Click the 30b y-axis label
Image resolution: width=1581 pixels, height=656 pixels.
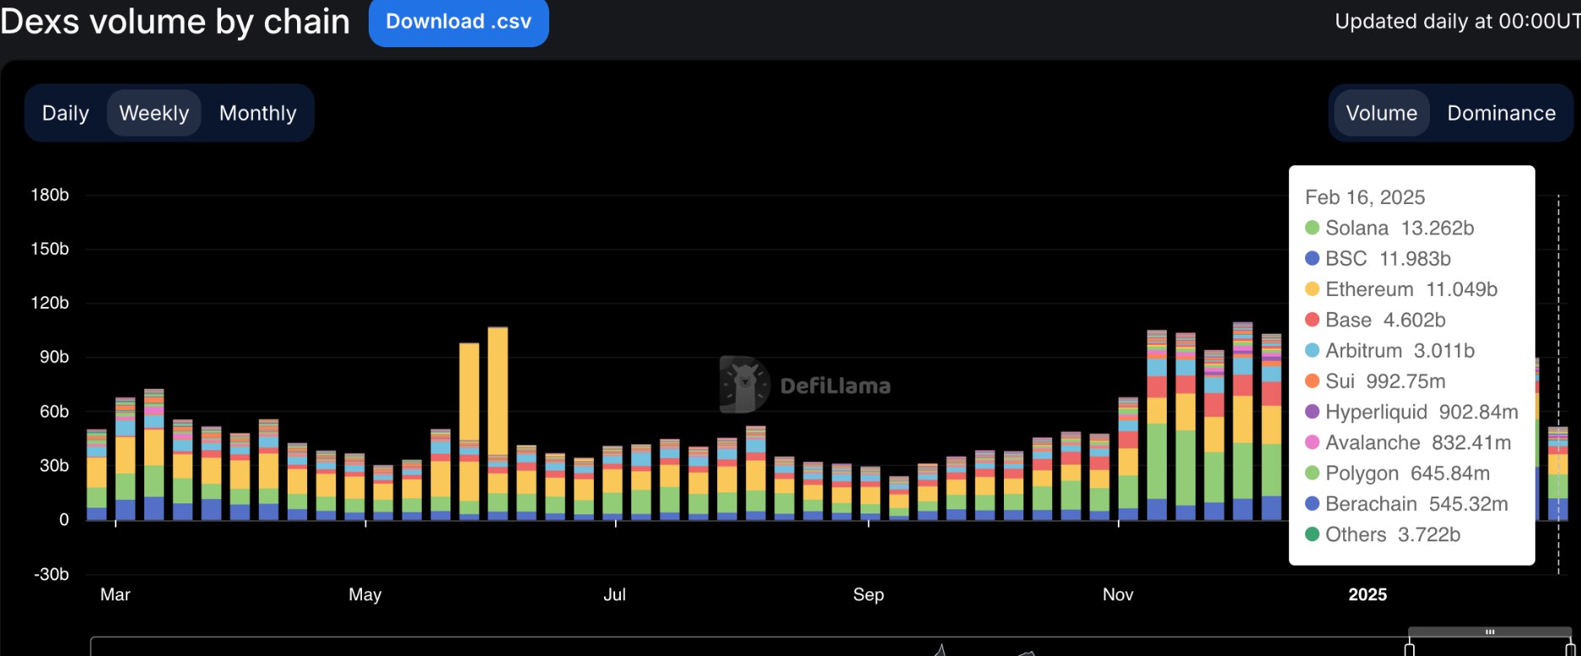(x=54, y=465)
